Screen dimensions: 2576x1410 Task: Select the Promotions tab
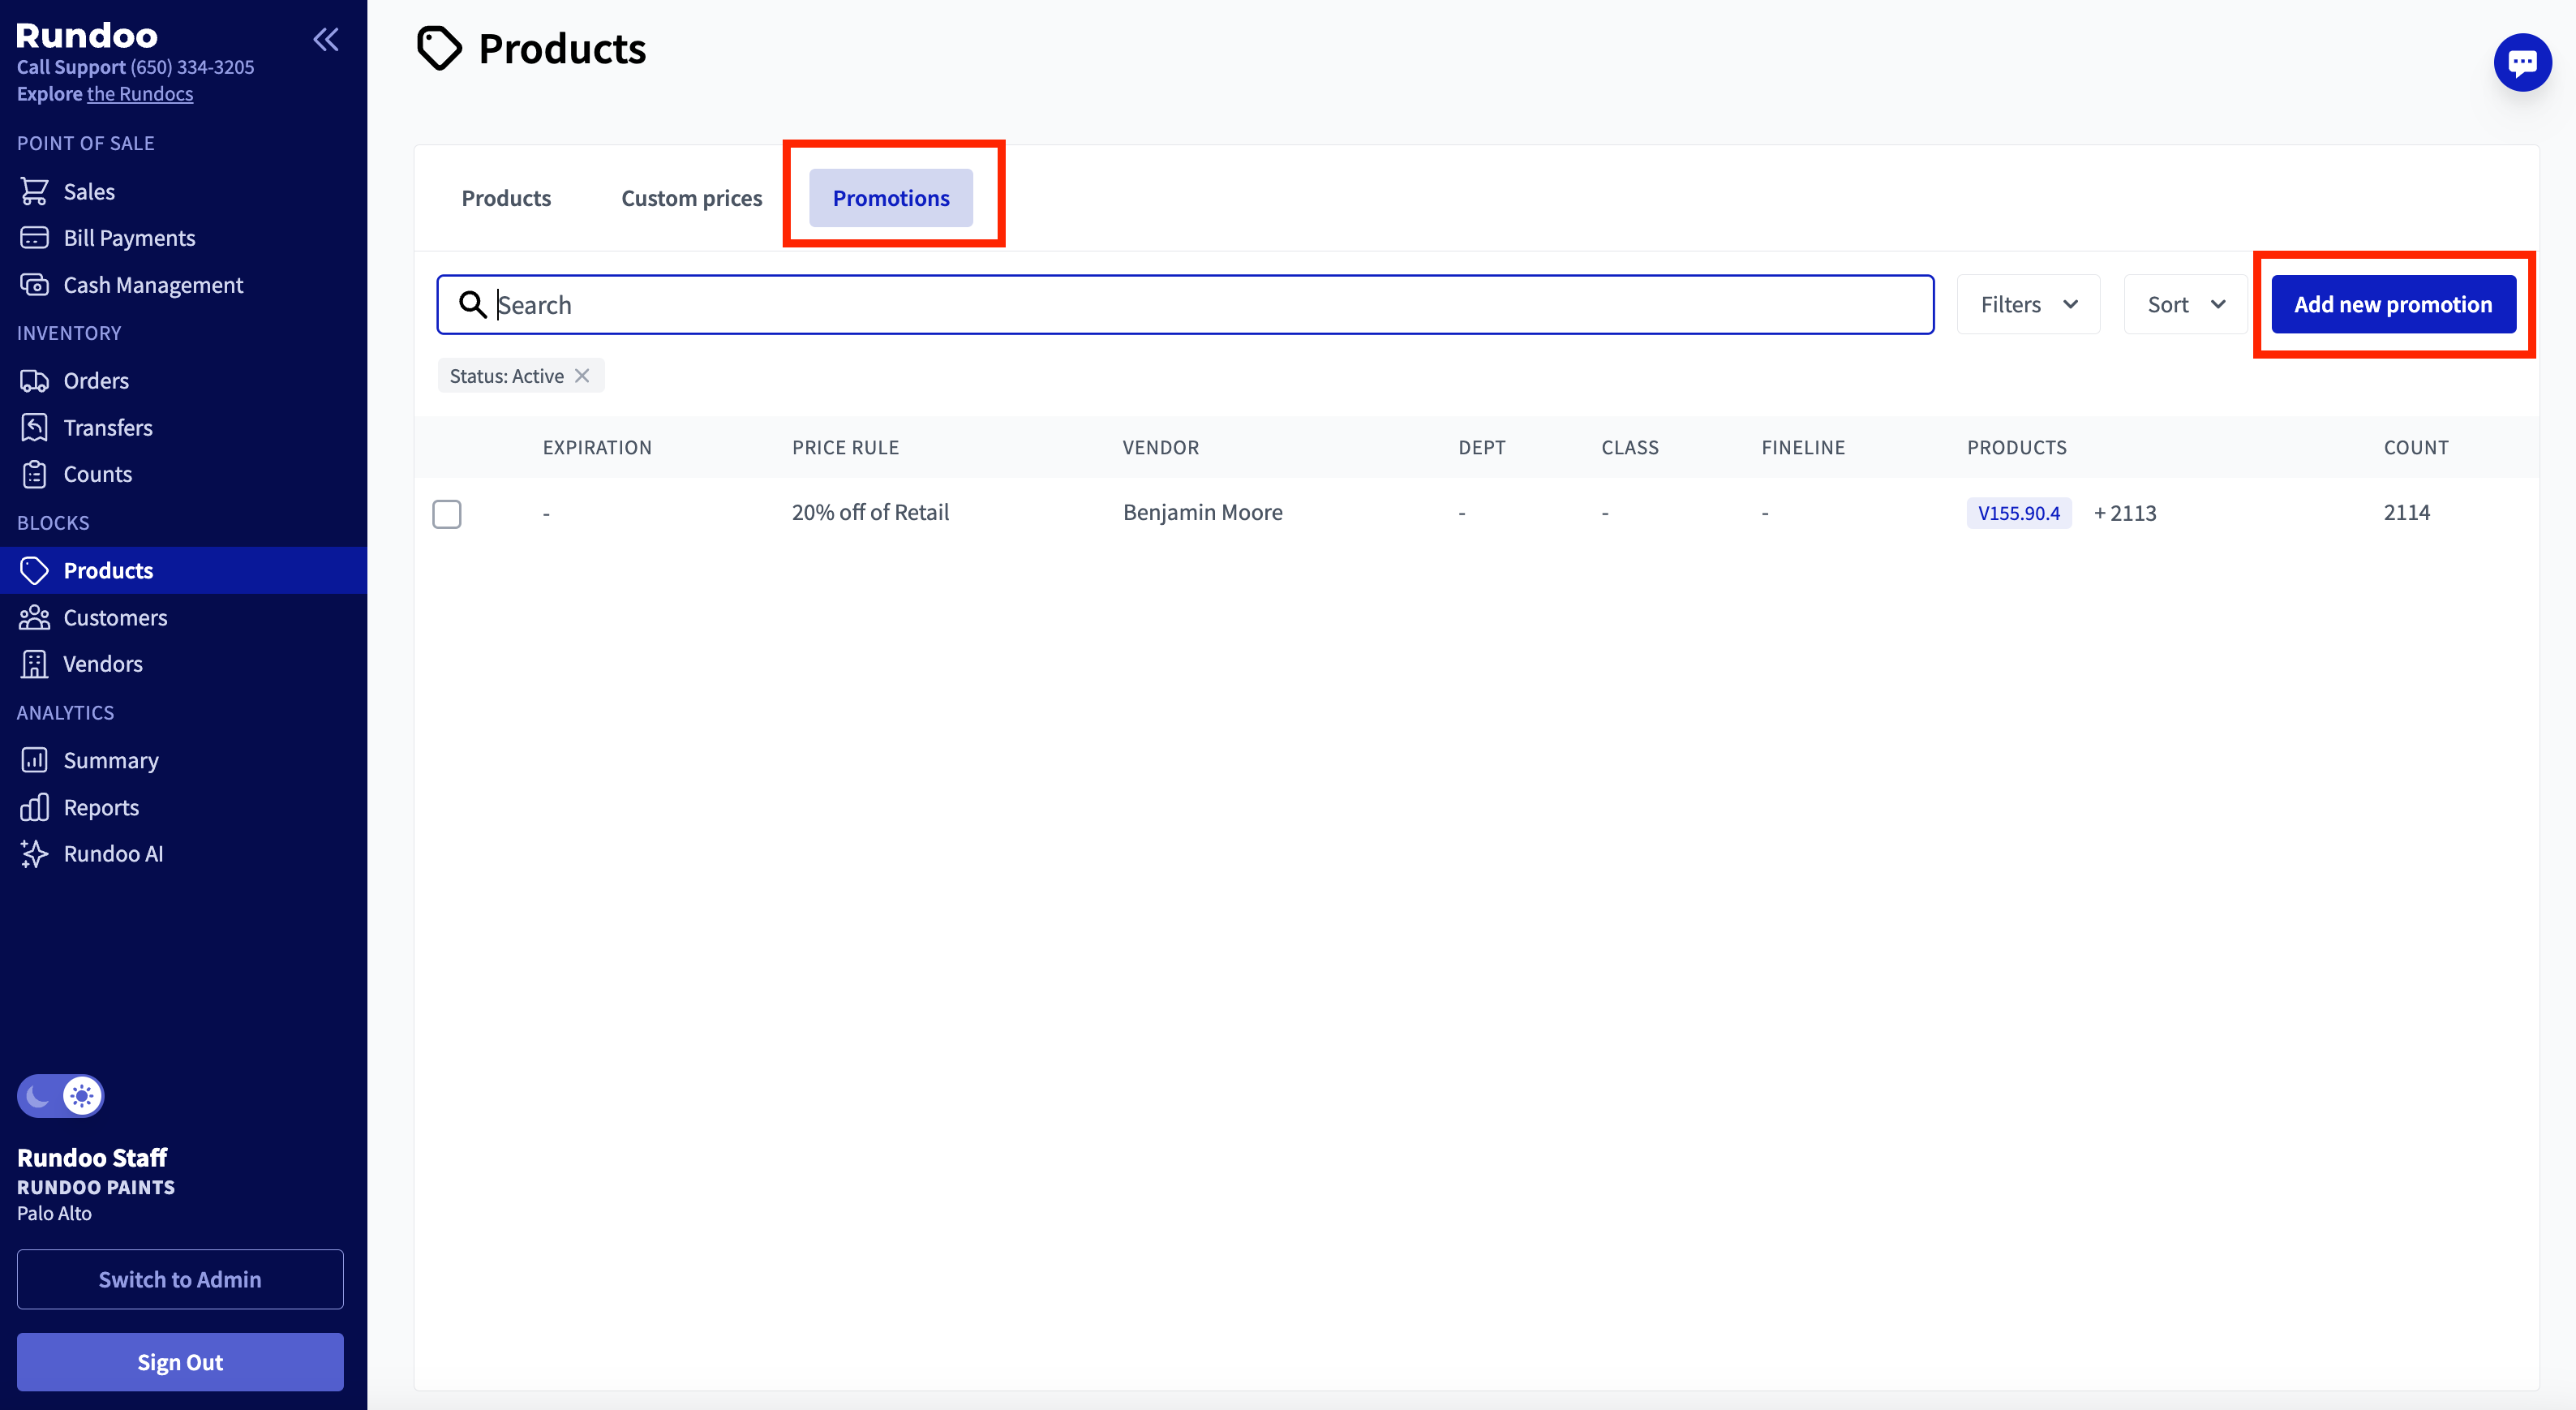[x=891, y=198]
